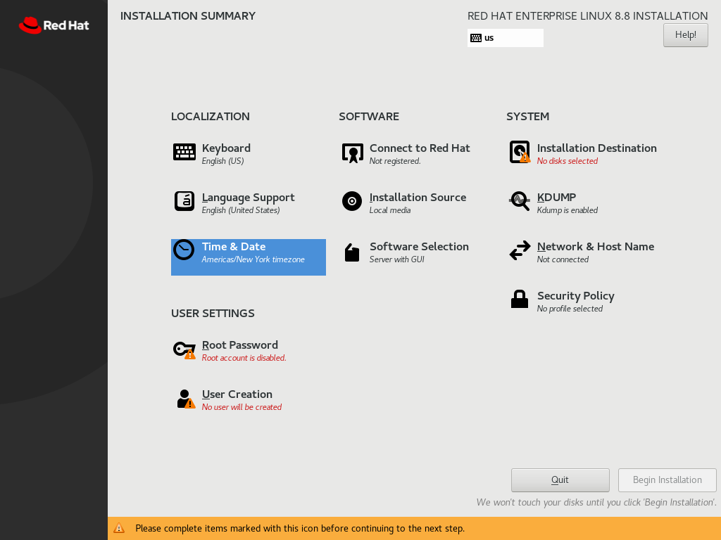Open Connect to Red Hat registration

(x=420, y=148)
